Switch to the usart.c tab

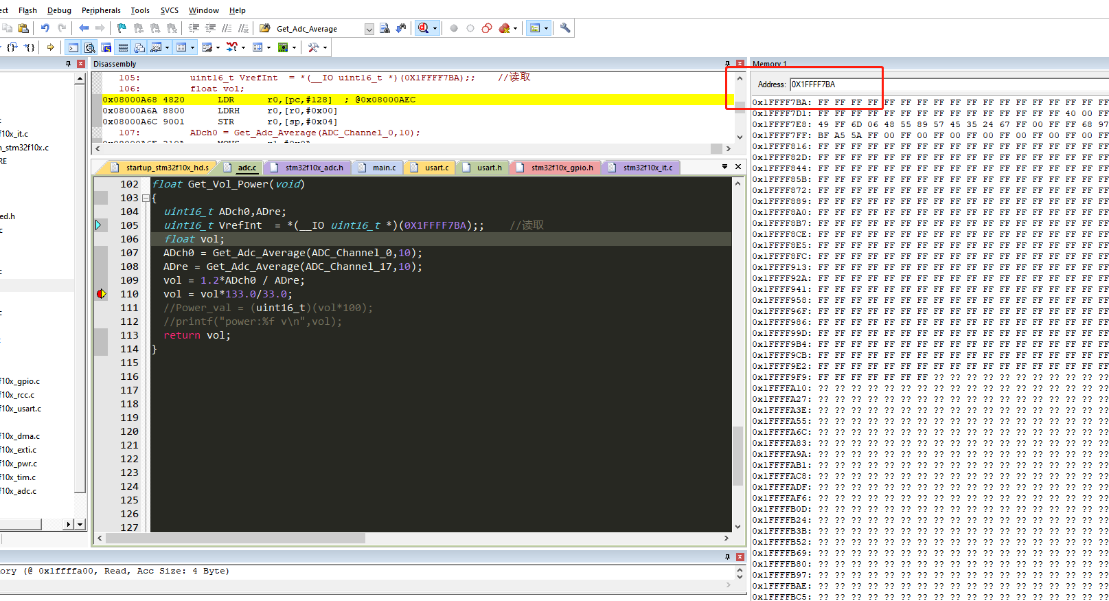coord(430,168)
